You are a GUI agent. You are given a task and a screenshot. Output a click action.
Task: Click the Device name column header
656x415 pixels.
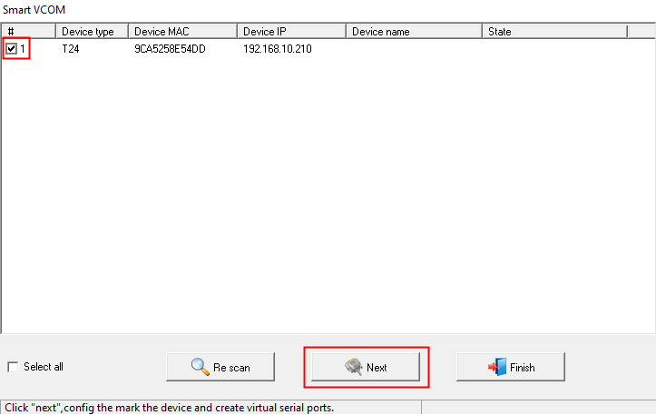413,32
